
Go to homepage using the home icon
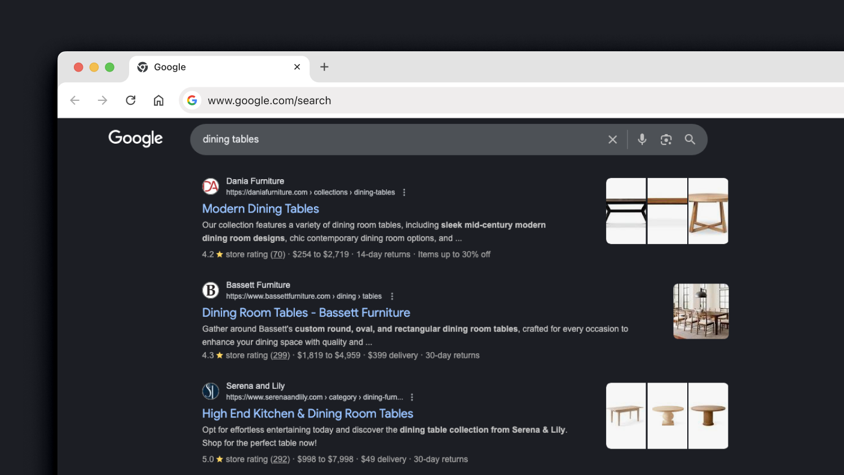(x=158, y=100)
